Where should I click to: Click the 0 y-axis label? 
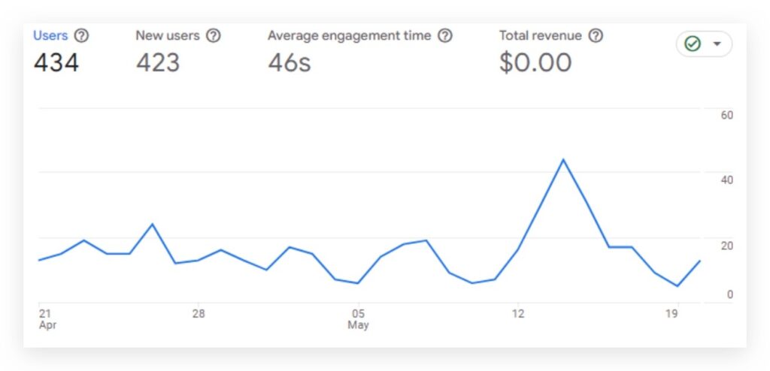tap(729, 294)
